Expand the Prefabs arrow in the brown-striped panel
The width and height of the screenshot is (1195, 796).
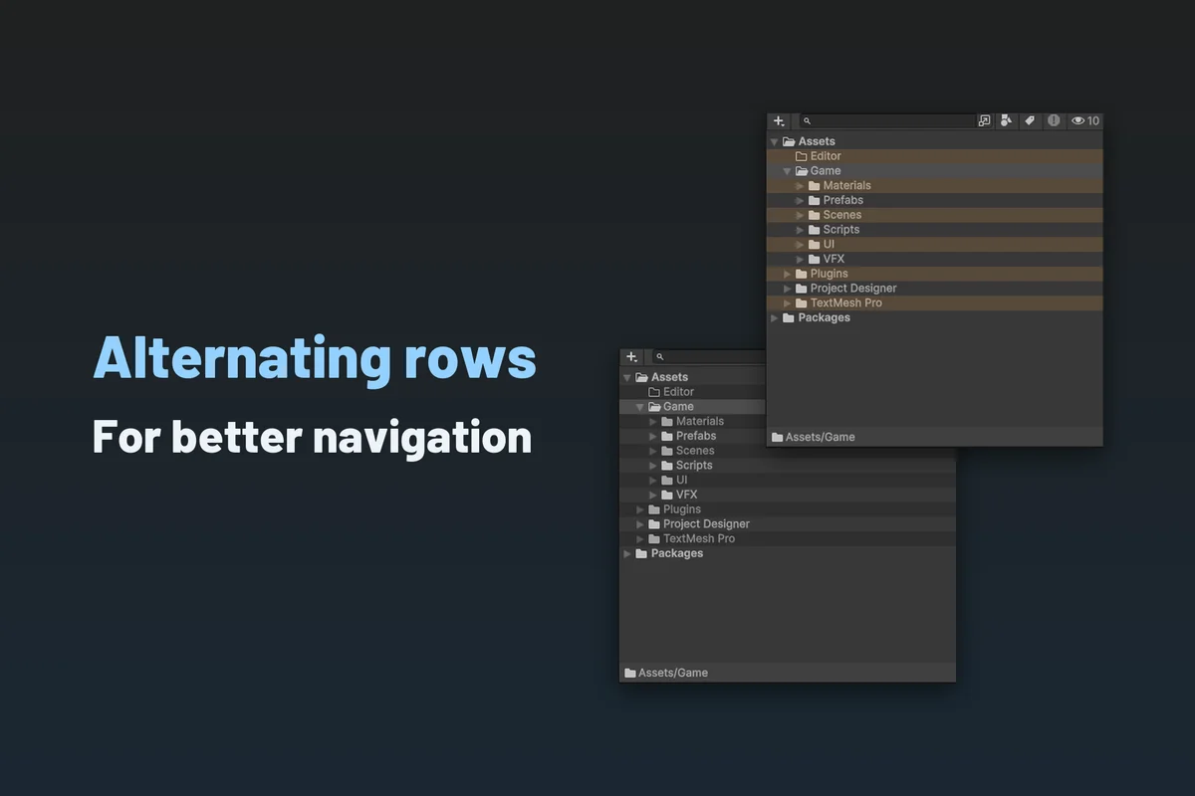800,201
